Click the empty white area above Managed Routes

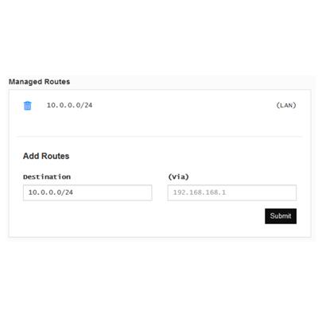coord(159,37)
